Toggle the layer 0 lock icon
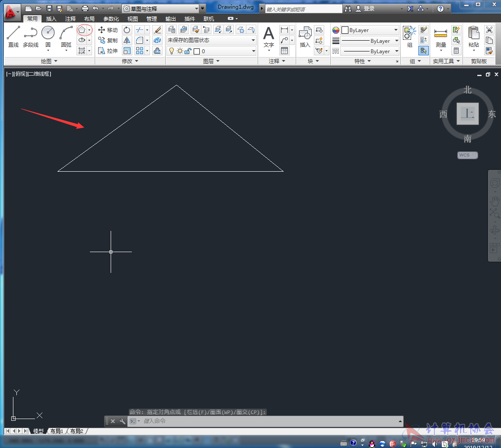The height and width of the screenshot is (448, 501). 188,51
